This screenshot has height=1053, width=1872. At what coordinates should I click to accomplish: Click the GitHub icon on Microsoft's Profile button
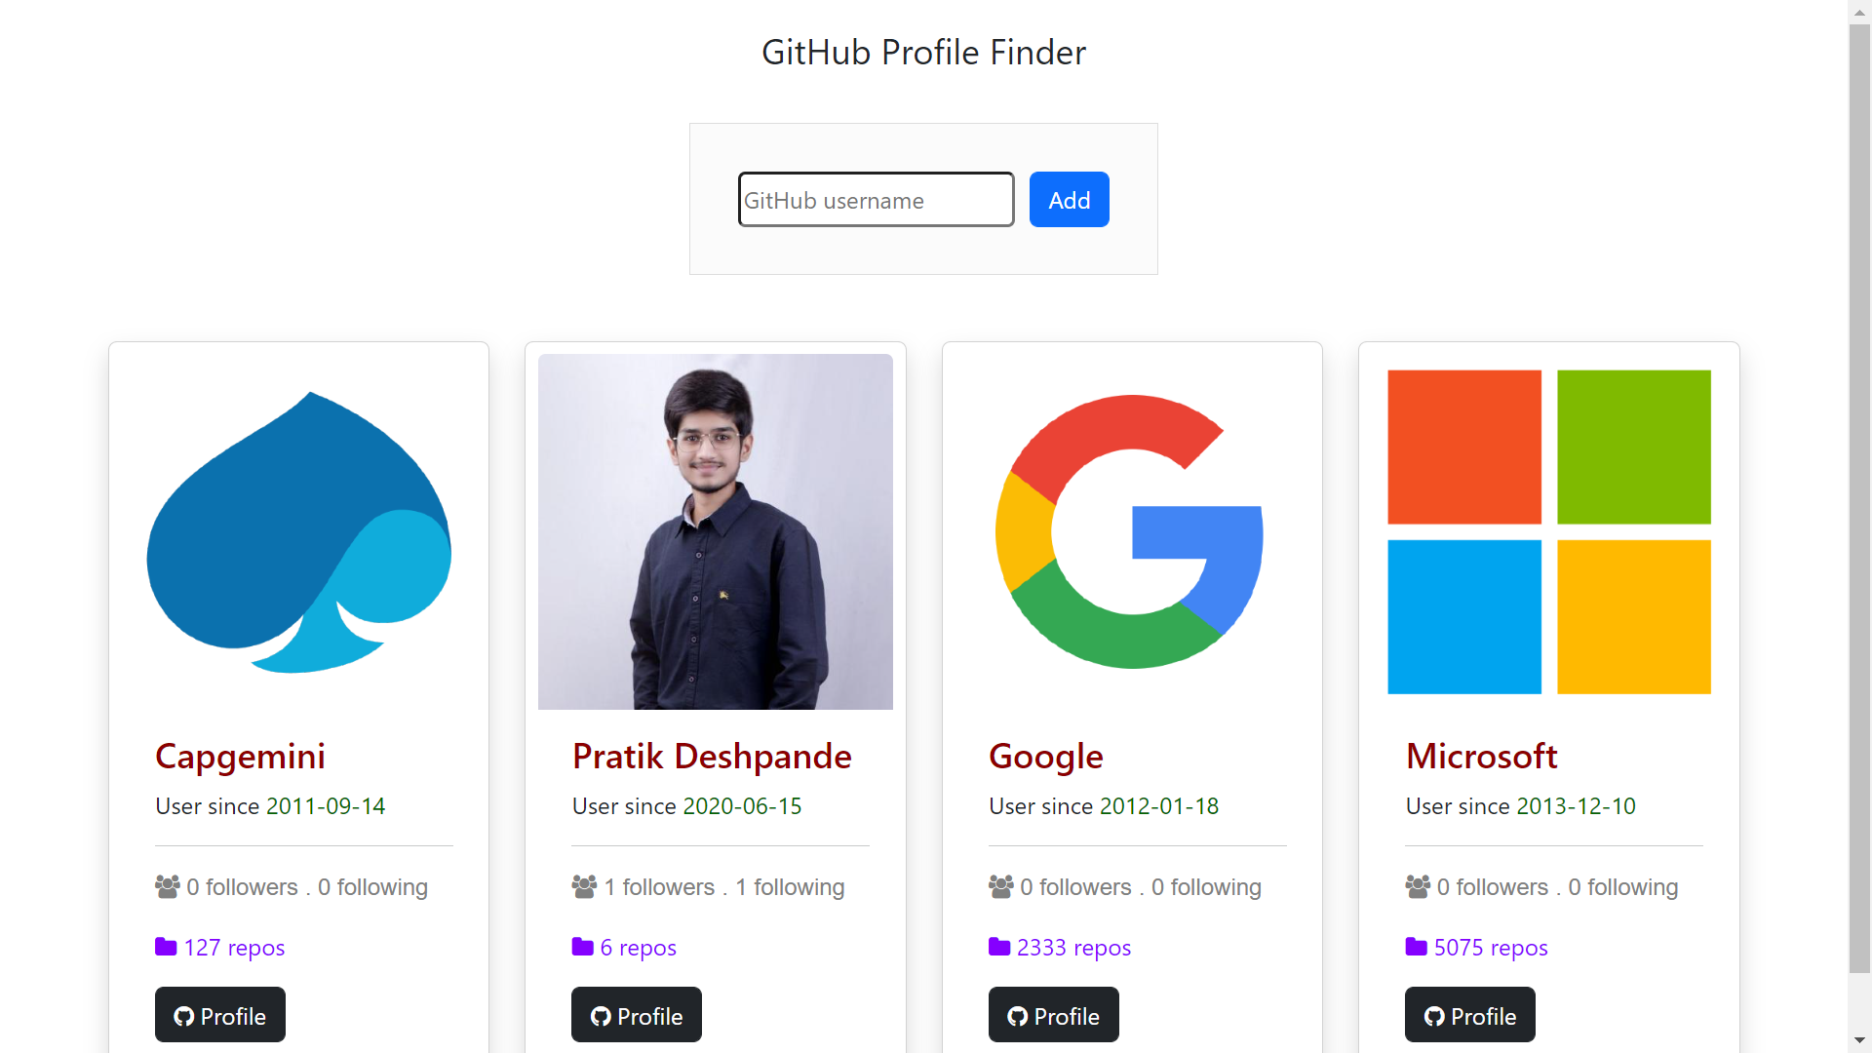click(x=1433, y=1015)
